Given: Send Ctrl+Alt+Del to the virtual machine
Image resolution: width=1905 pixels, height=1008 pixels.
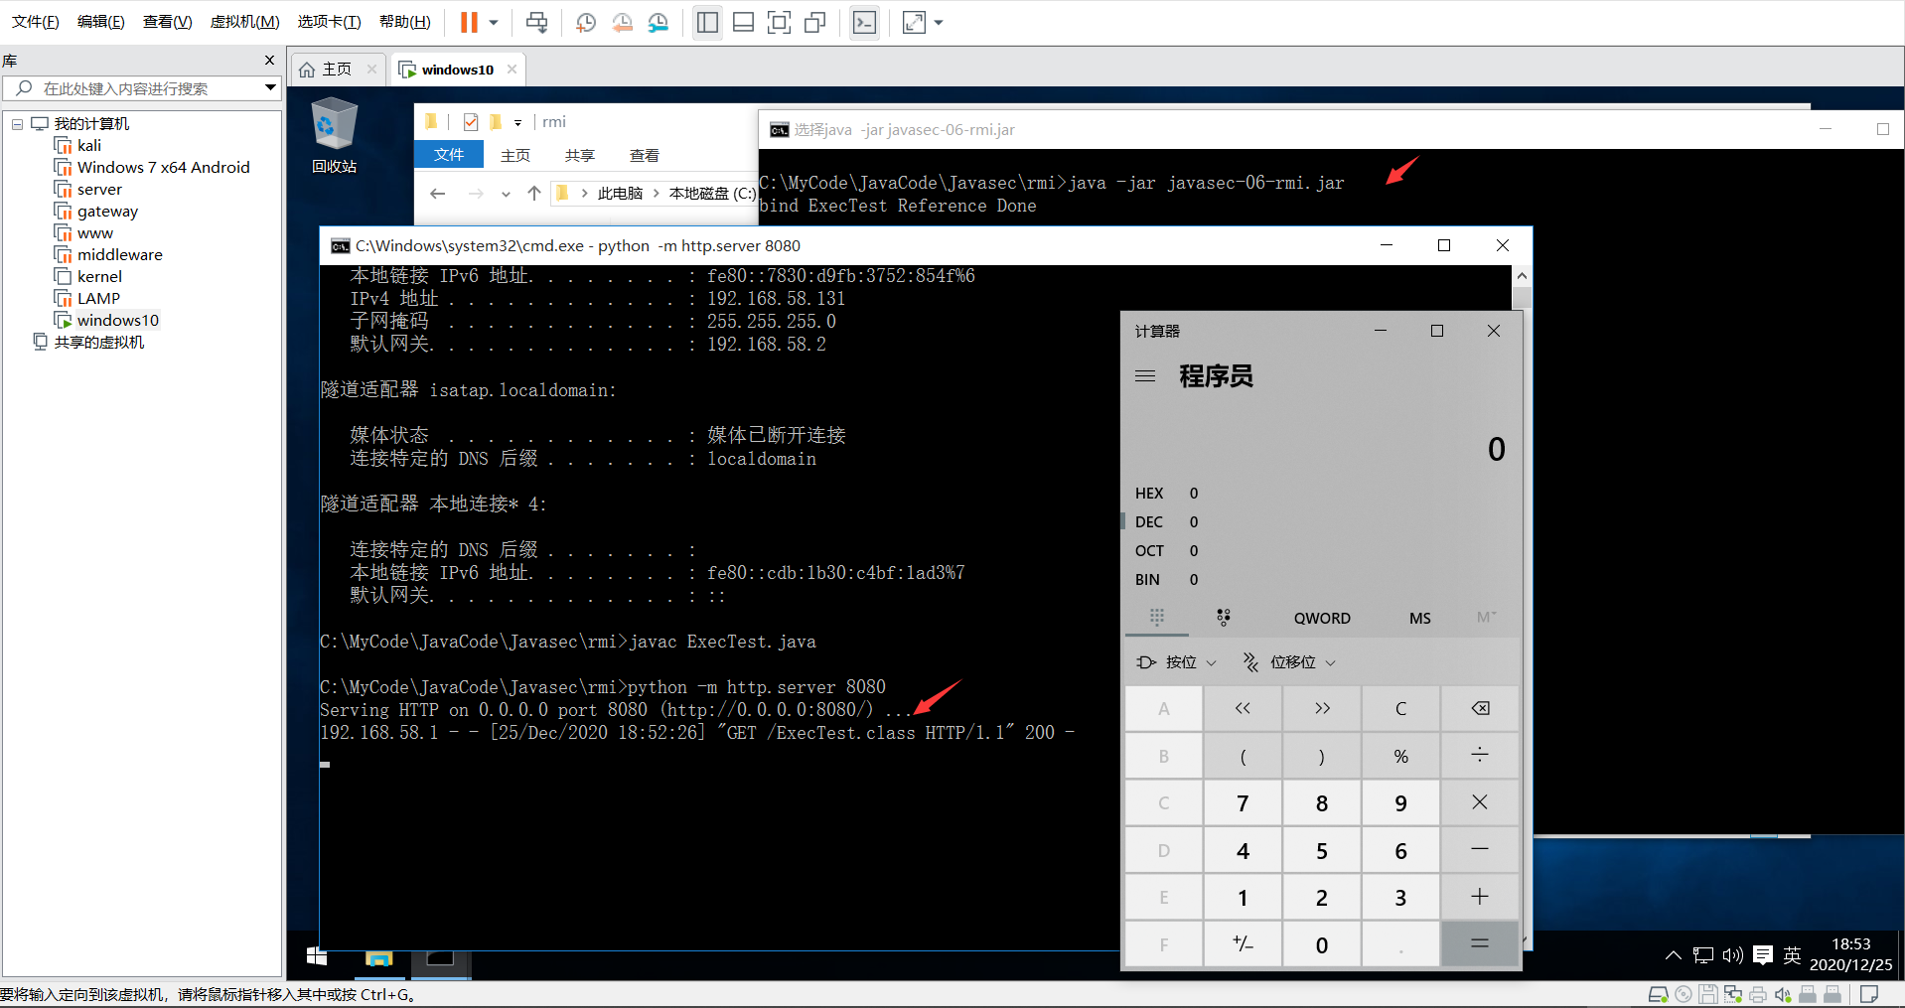Looking at the screenshot, I should tap(536, 22).
